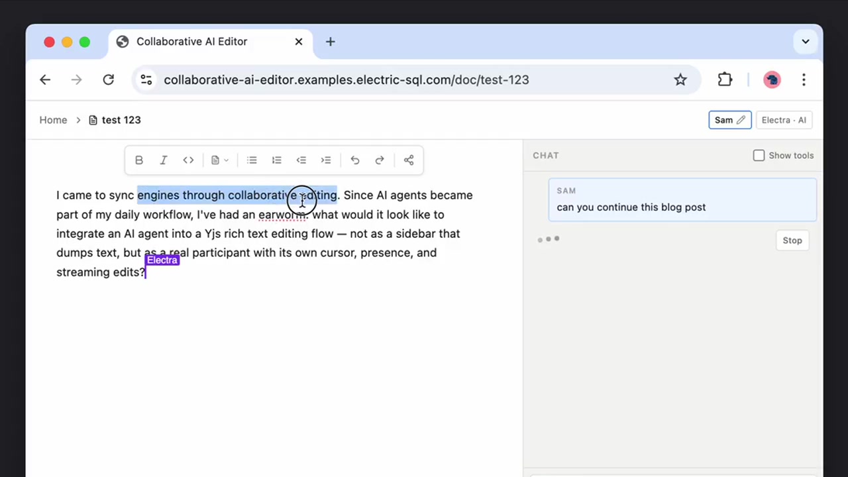
Task: Increase the paragraph indent
Action: point(325,160)
